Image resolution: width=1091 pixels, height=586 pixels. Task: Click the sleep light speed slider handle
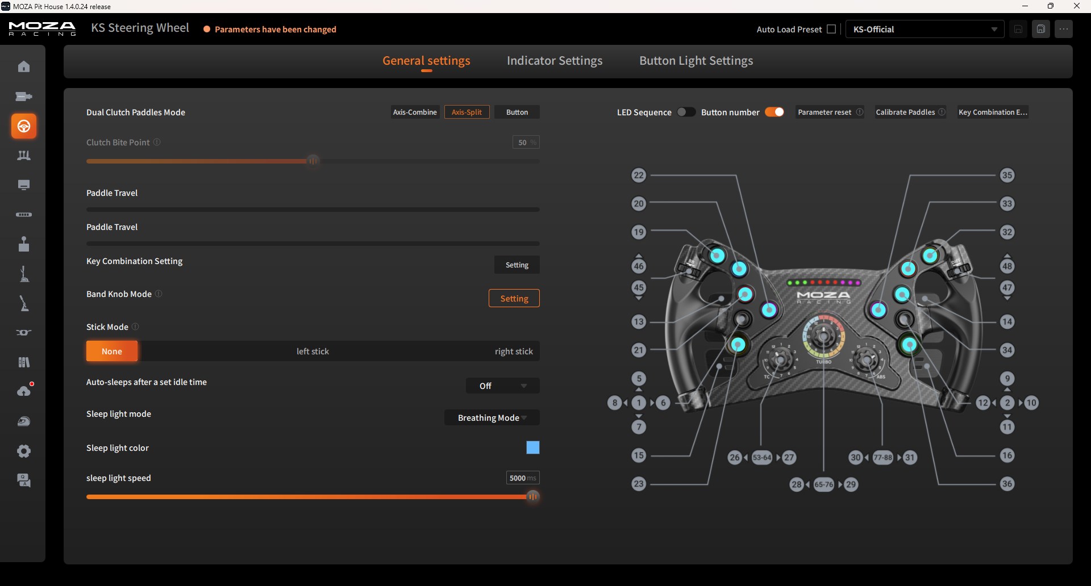point(532,496)
